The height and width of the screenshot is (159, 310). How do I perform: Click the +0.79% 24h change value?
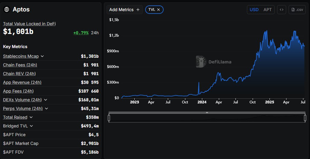pyautogui.click(x=81, y=33)
